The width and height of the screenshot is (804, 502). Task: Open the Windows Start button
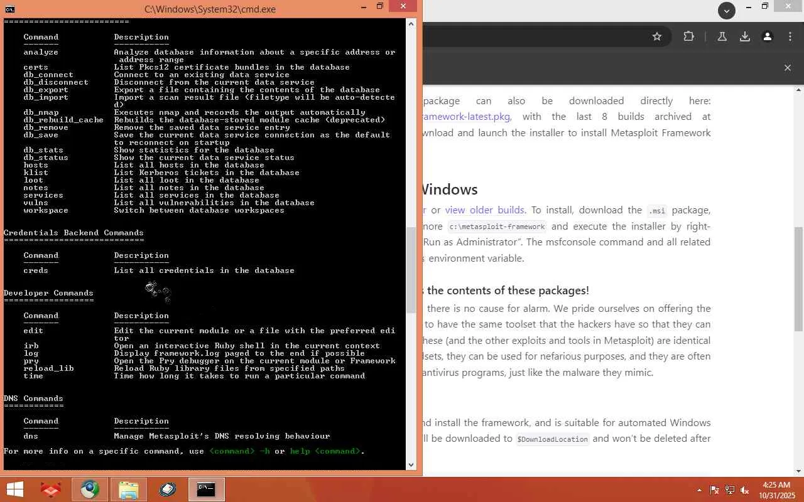click(x=15, y=489)
